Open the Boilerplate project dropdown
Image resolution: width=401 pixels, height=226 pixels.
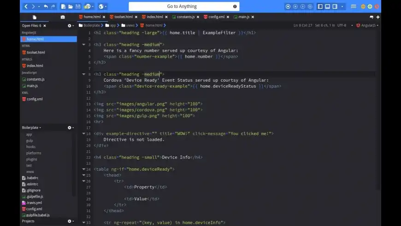31,127
